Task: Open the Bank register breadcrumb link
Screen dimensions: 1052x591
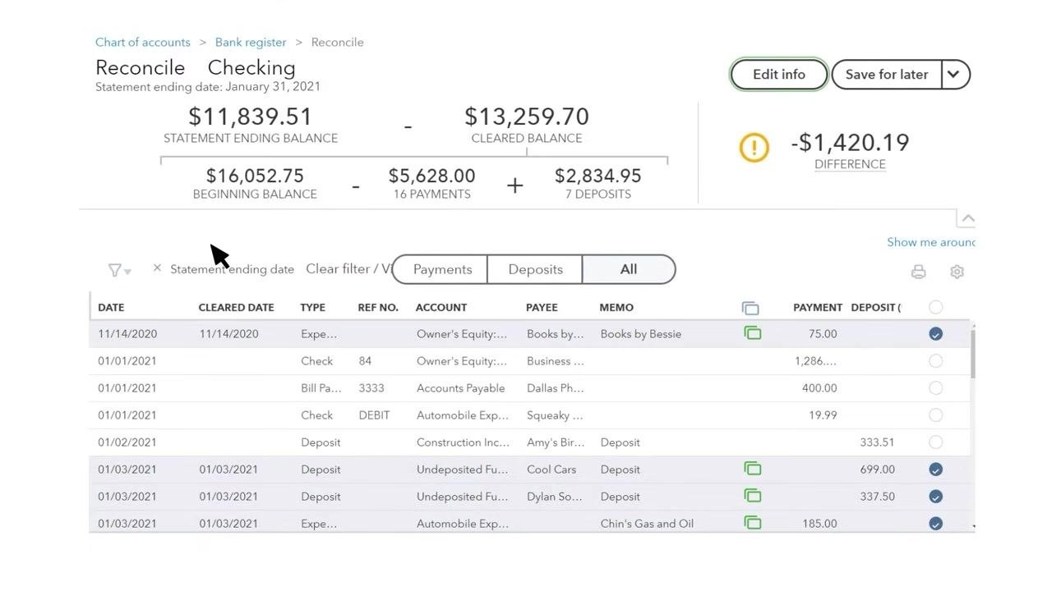Action: click(251, 42)
